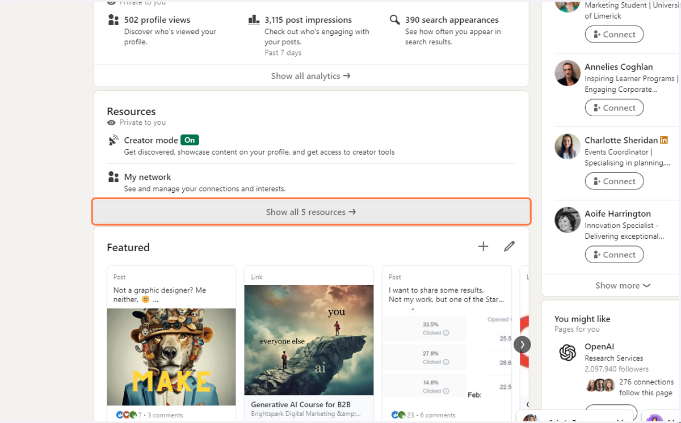Open the results chart post thumbnail
The image size is (681, 423).
click(x=447, y=357)
